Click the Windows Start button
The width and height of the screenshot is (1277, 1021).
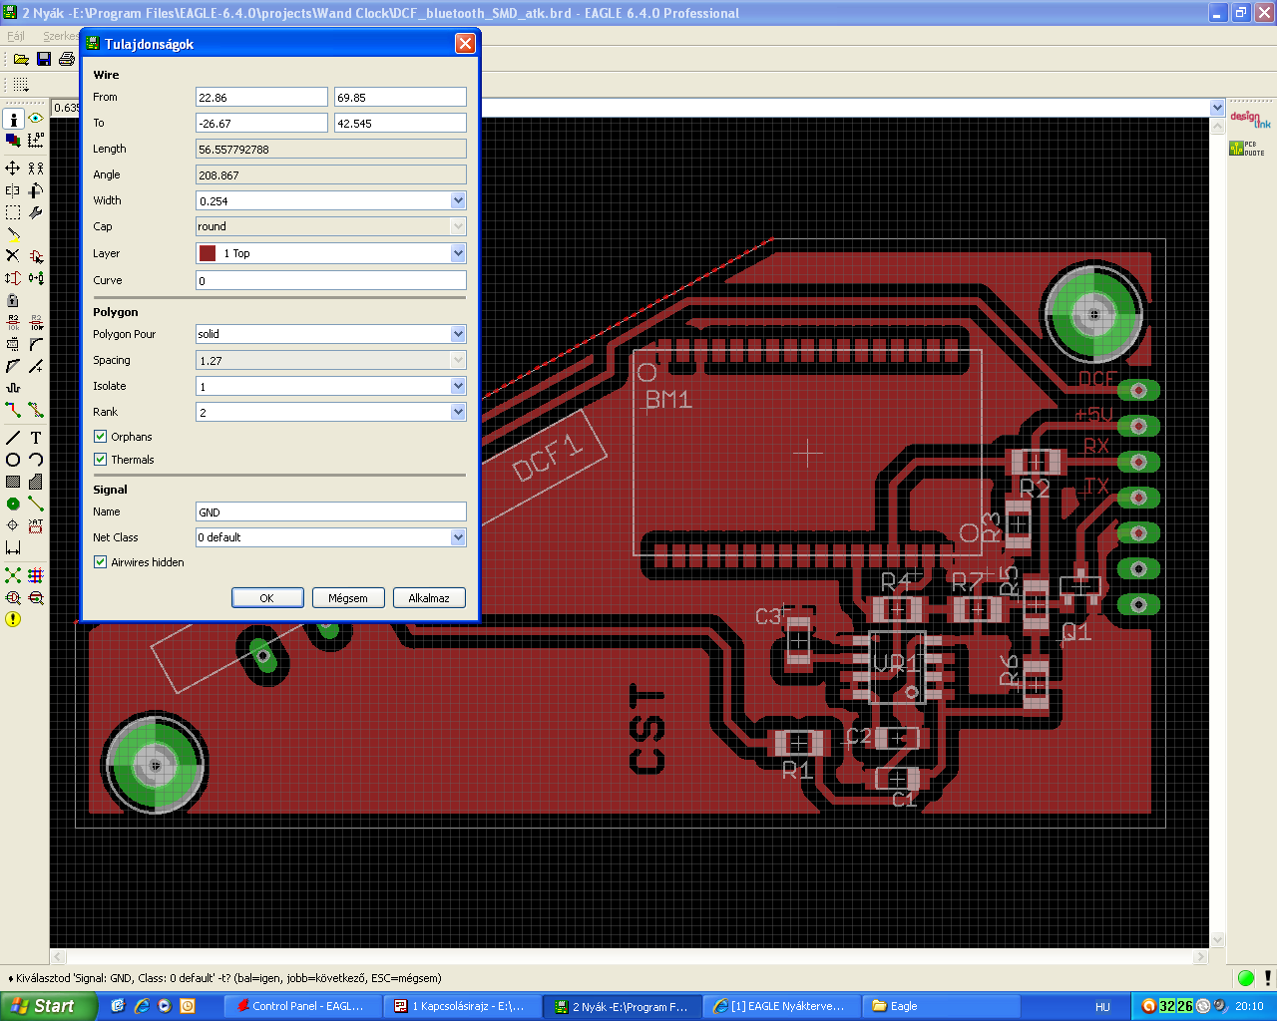(x=49, y=1006)
